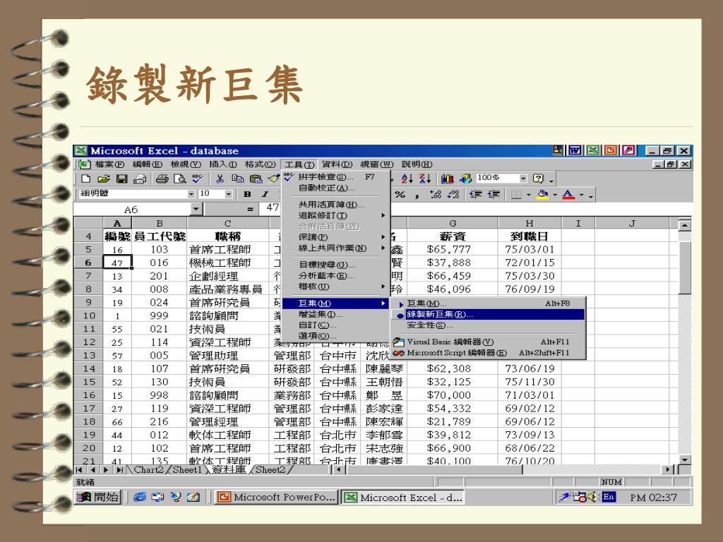Open the 檔案 menu
723x542 pixels.
click(109, 164)
